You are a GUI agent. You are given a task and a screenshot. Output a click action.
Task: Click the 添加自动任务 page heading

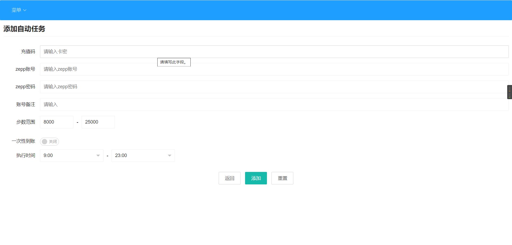[x=24, y=29]
